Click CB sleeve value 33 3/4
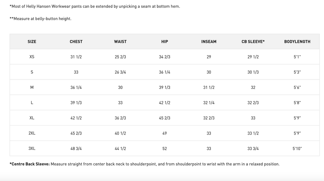324x181 pixels. [253, 149]
